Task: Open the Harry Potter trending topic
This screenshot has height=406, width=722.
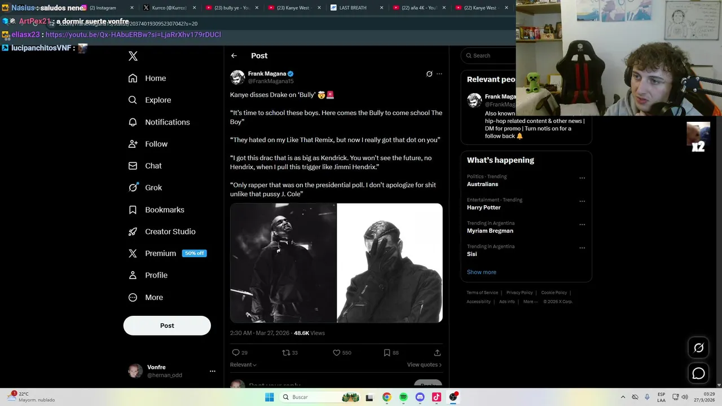Action: (x=483, y=208)
